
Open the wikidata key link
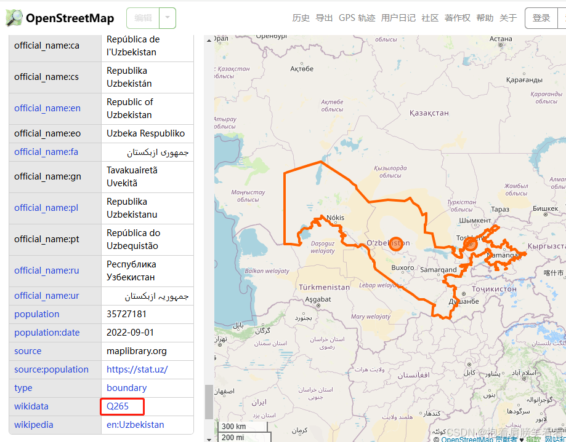click(x=31, y=406)
